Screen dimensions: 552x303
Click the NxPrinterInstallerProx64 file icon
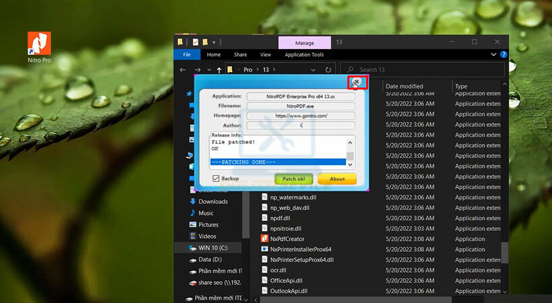click(265, 249)
